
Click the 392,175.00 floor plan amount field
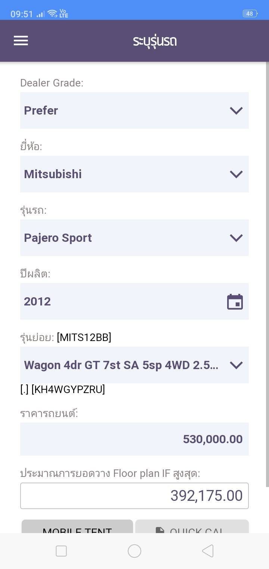(134, 496)
